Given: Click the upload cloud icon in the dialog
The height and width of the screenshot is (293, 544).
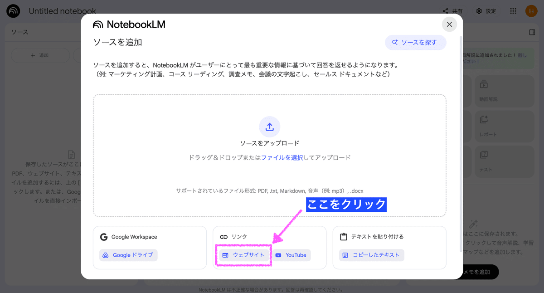Looking at the screenshot, I should tap(269, 127).
